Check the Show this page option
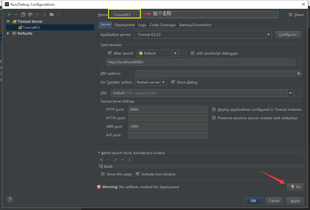This screenshot has width=310, height=210. click(103, 174)
